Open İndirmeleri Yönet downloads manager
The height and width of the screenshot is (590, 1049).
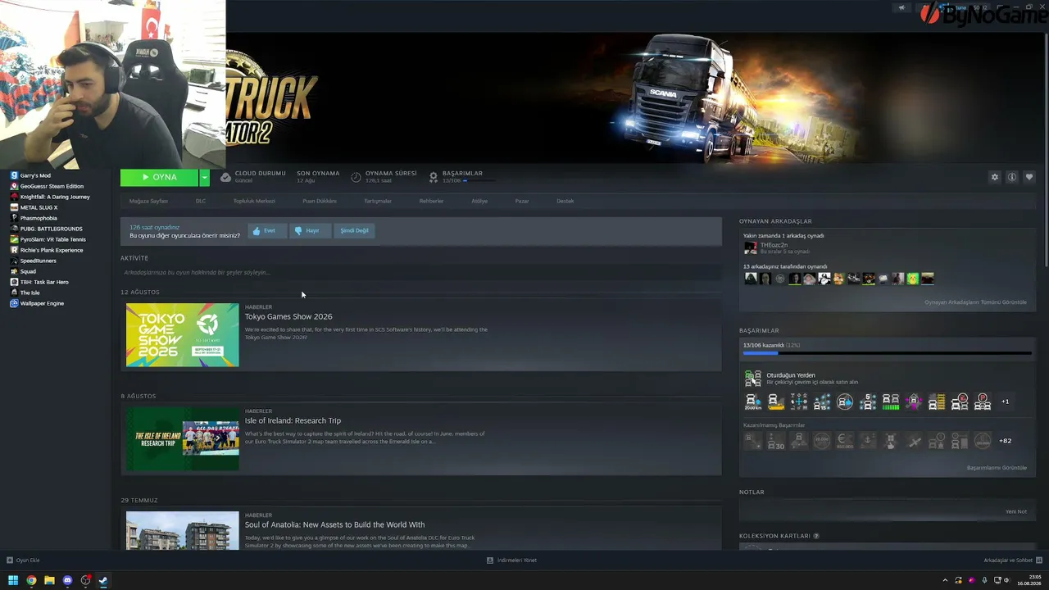tap(511, 560)
